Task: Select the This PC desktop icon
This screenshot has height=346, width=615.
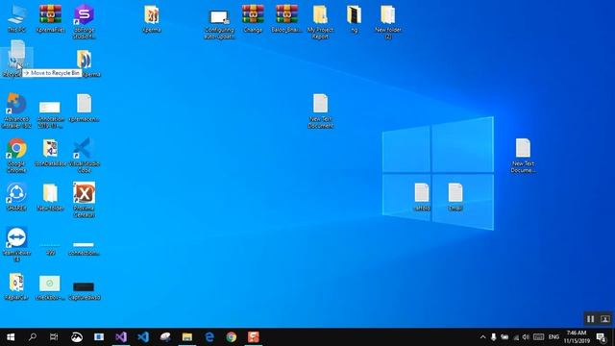Action: [x=16, y=18]
